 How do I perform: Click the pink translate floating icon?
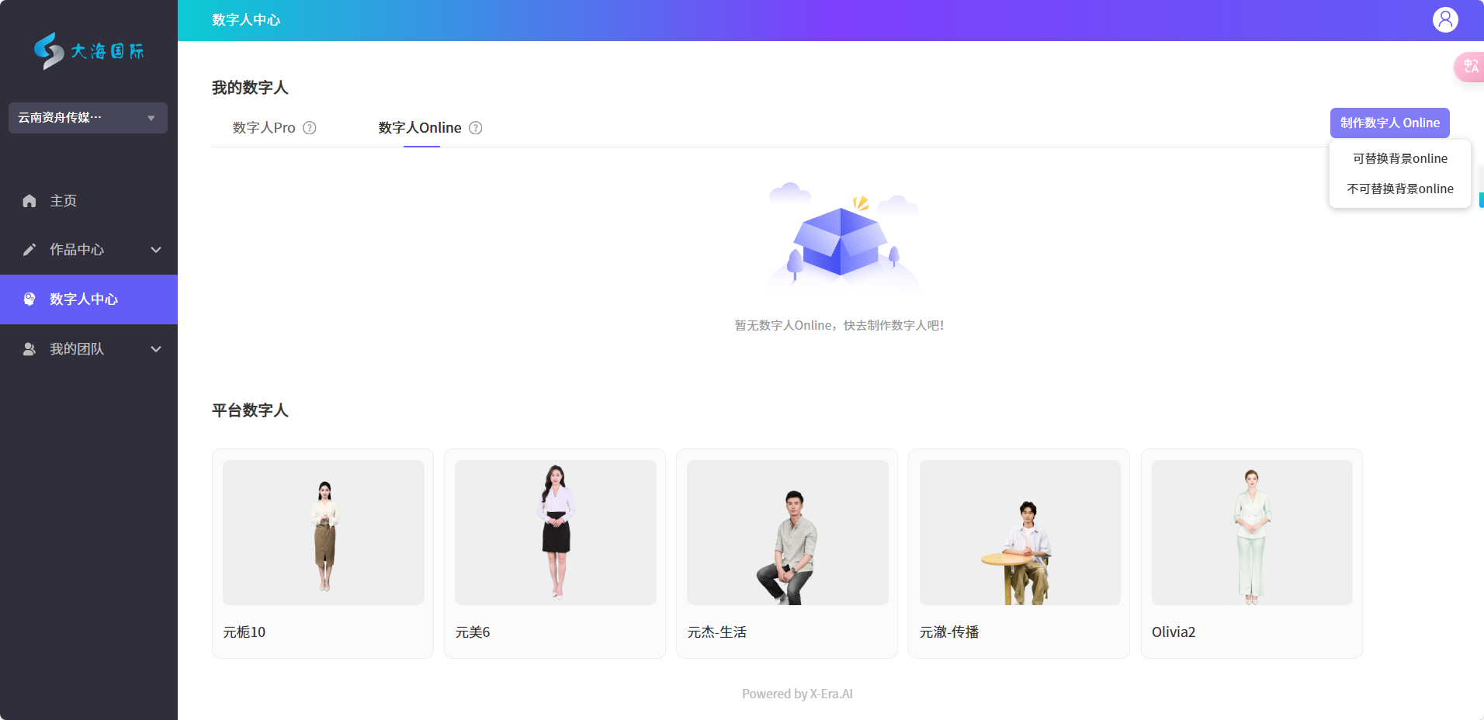click(1470, 67)
